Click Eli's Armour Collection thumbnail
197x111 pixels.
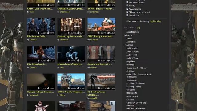point(41,26)
